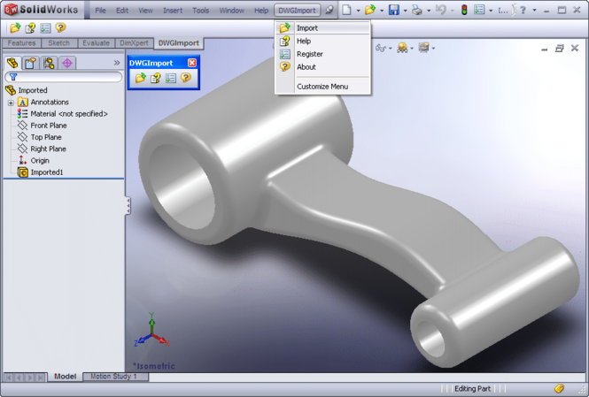Click Import icon in floating DWGImport toolbar
589x397 pixels.
coord(141,78)
